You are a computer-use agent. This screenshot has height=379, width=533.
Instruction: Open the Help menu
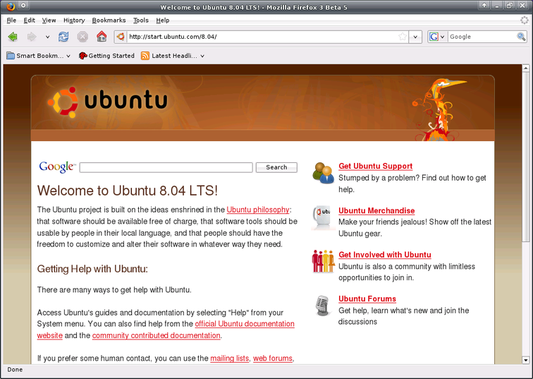pos(163,20)
